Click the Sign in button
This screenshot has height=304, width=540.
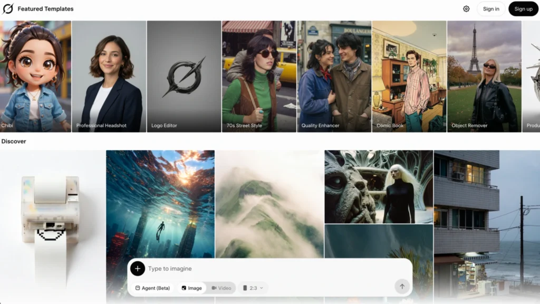pyautogui.click(x=491, y=9)
